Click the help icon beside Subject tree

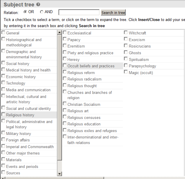[x=38, y=5]
